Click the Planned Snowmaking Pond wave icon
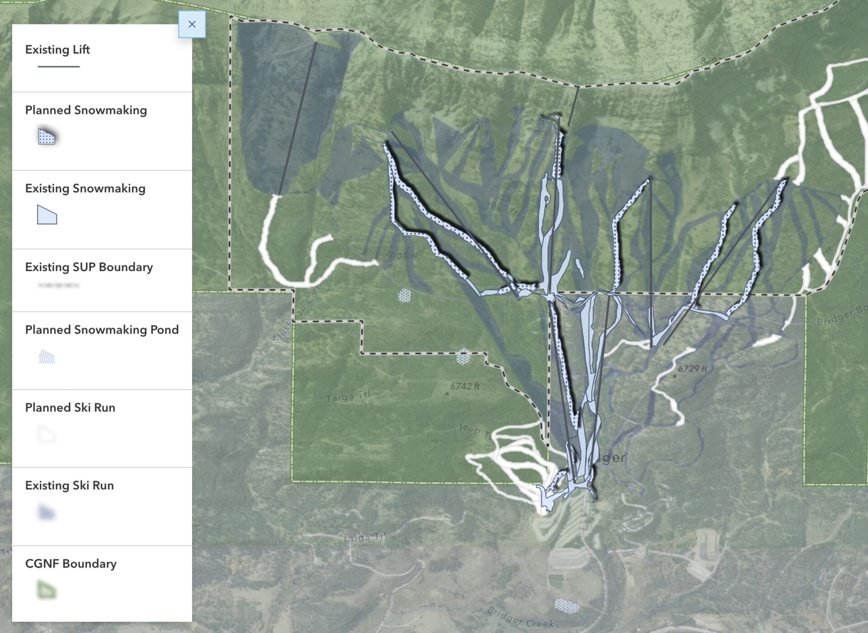The width and height of the screenshot is (868, 633). [x=47, y=357]
